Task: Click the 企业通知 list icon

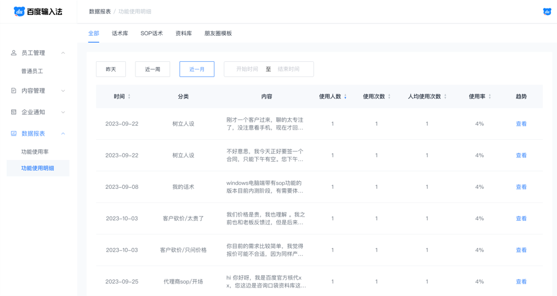Action: pos(14,112)
